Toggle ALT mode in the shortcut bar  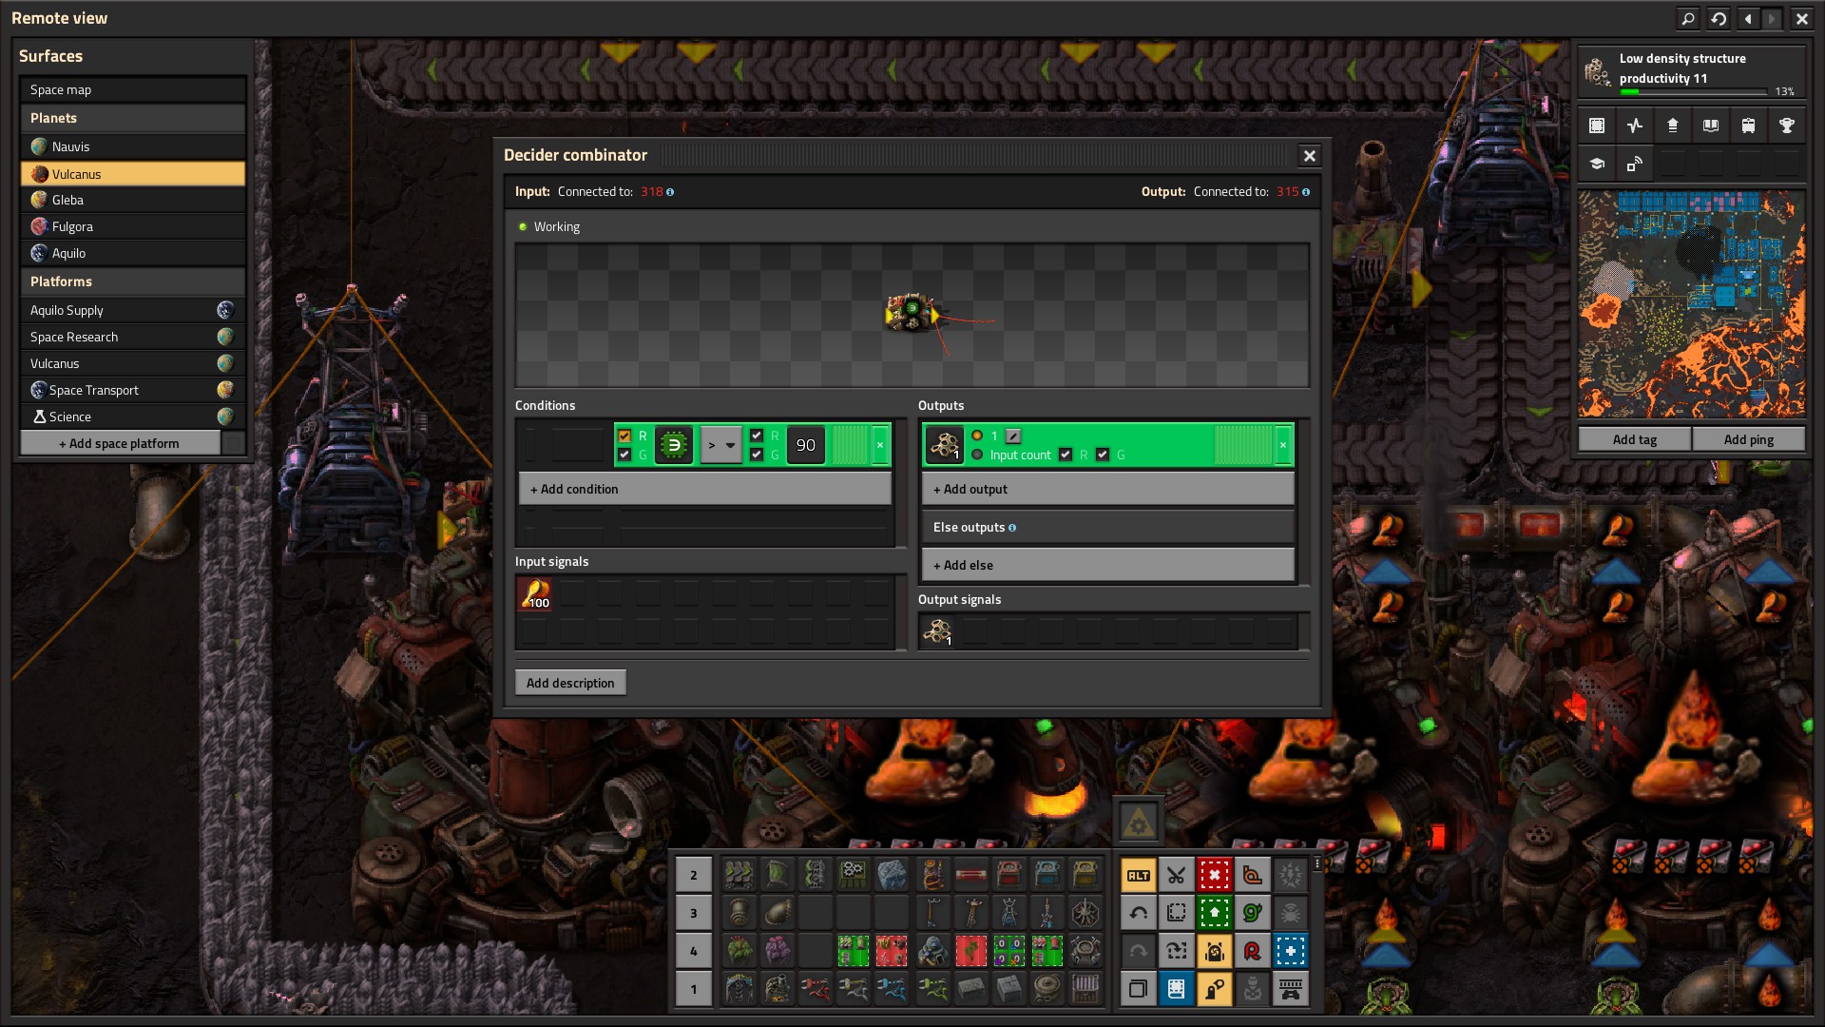[x=1138, y=875]
